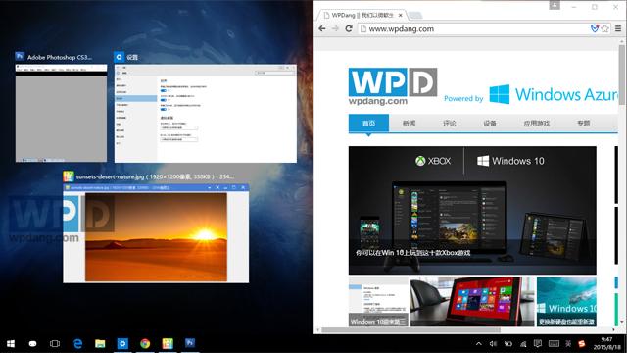This screenshot has width=627, height=353.
Task: Open Task View from the taskbar
Action: [55, 344]
